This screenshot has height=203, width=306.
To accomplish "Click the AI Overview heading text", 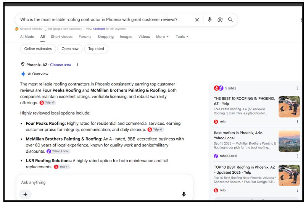I will (x=38, y=74).
